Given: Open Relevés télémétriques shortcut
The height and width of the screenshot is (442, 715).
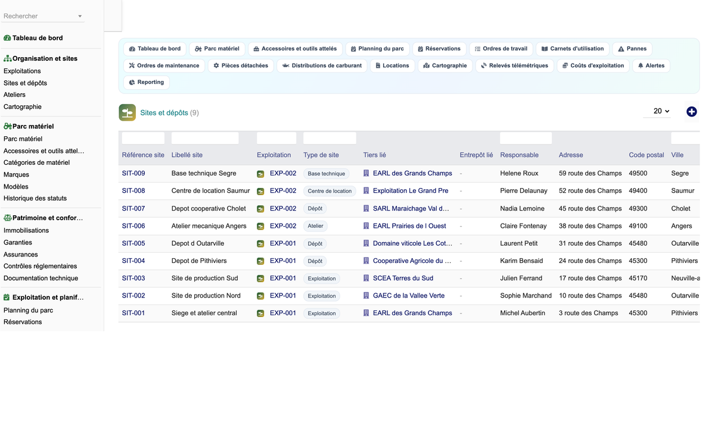Looking at the screenshot, I should tap(515, 65).
